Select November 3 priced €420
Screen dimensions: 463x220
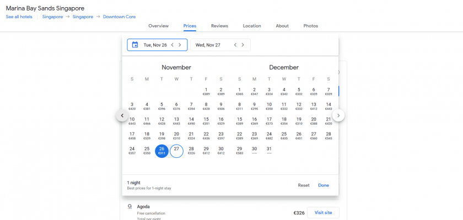(x=132, y=106)
